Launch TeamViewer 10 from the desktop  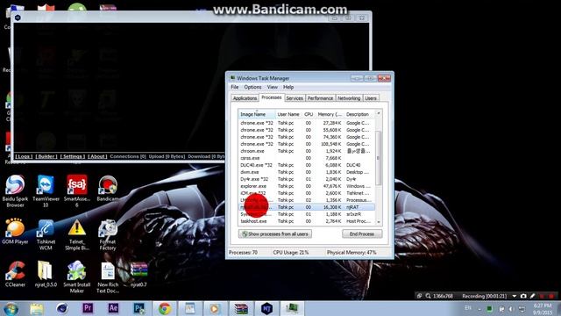46,190
